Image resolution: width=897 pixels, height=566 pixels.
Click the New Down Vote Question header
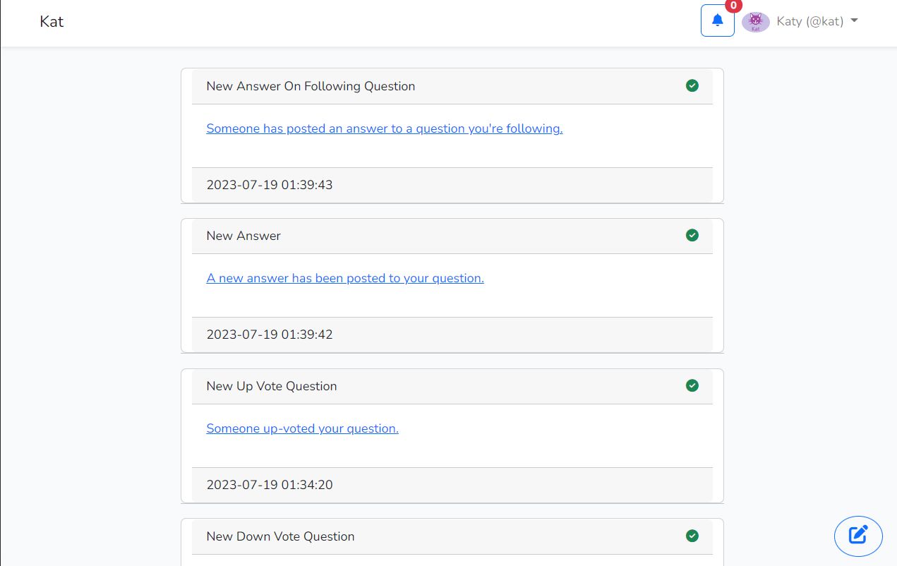coord(280,536)
